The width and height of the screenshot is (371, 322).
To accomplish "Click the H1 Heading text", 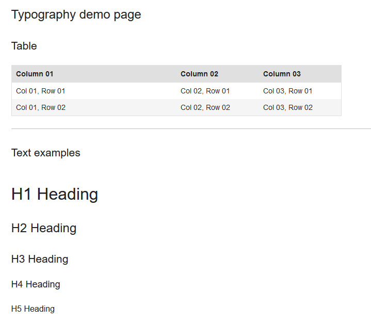I will click(x=55, y=194).
